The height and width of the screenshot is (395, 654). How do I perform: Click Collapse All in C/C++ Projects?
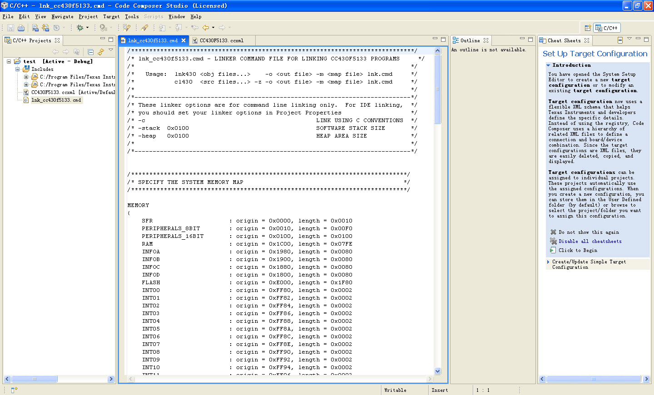coord(90,52)
